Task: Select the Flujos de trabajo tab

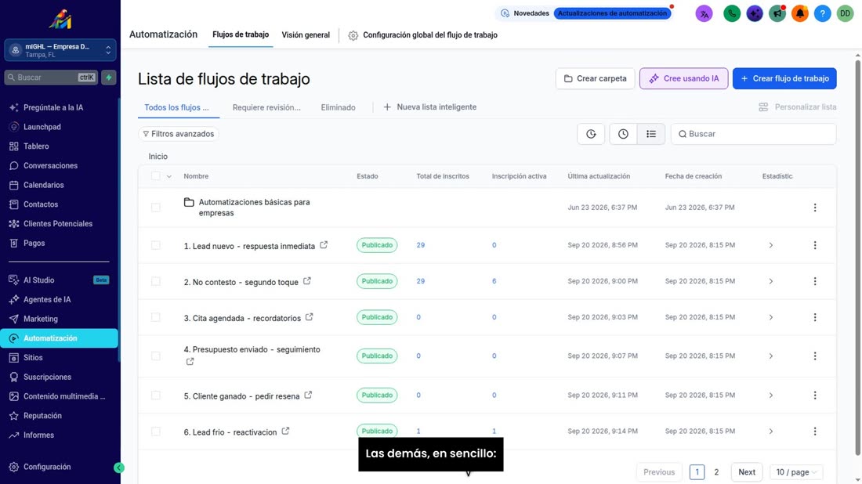Action: pos(241,34)
